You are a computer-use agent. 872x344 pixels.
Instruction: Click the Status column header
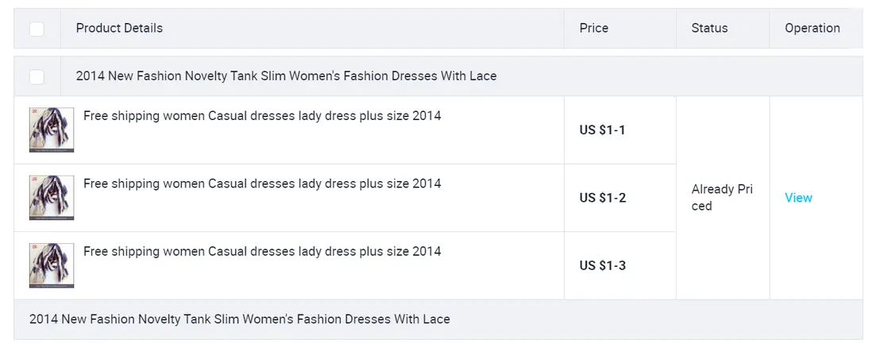tap(709, 29)
